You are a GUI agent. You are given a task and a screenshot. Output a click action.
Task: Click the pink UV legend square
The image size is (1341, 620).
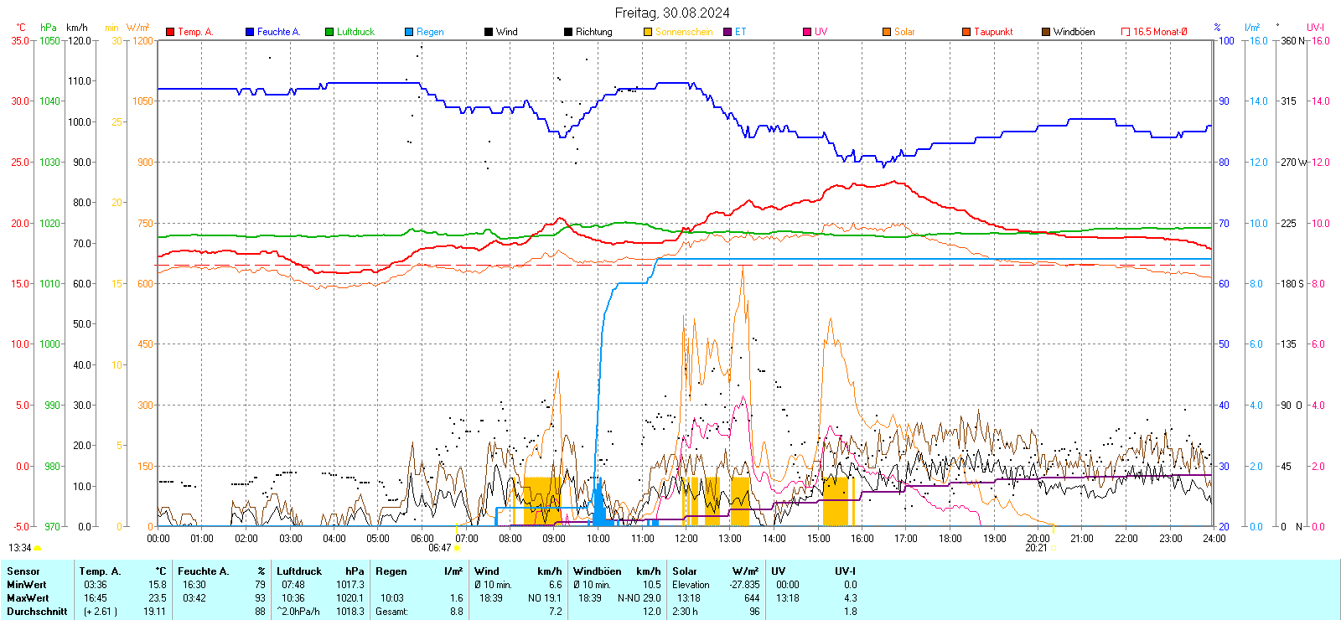tap(807, 32)
